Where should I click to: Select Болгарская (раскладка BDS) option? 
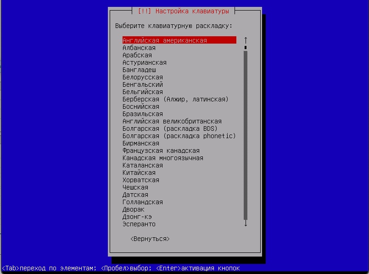(x=170, y=129)
